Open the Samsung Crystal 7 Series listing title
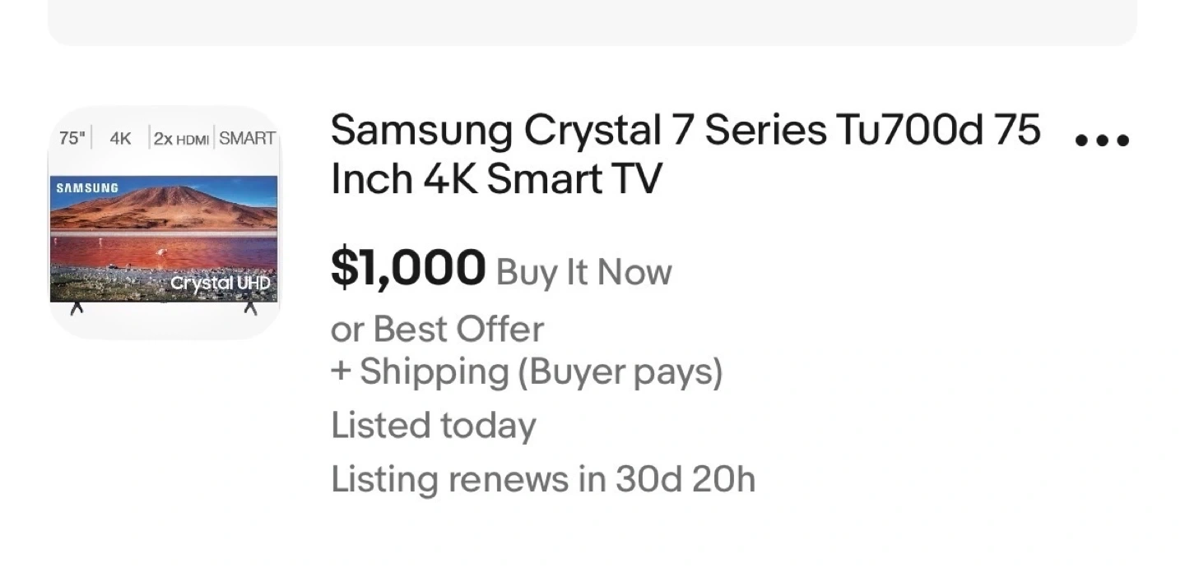The height and width of the screenshot is (572, 1185). [x=685, y=131]
